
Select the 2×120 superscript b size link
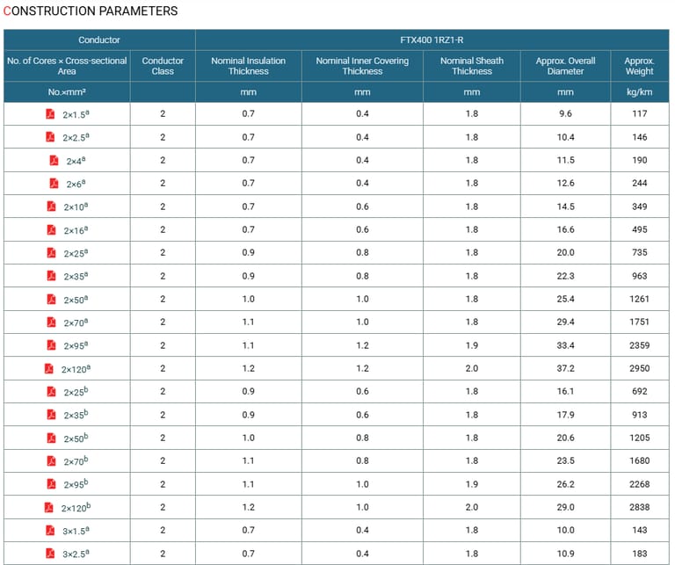click(x=76, y=508)
